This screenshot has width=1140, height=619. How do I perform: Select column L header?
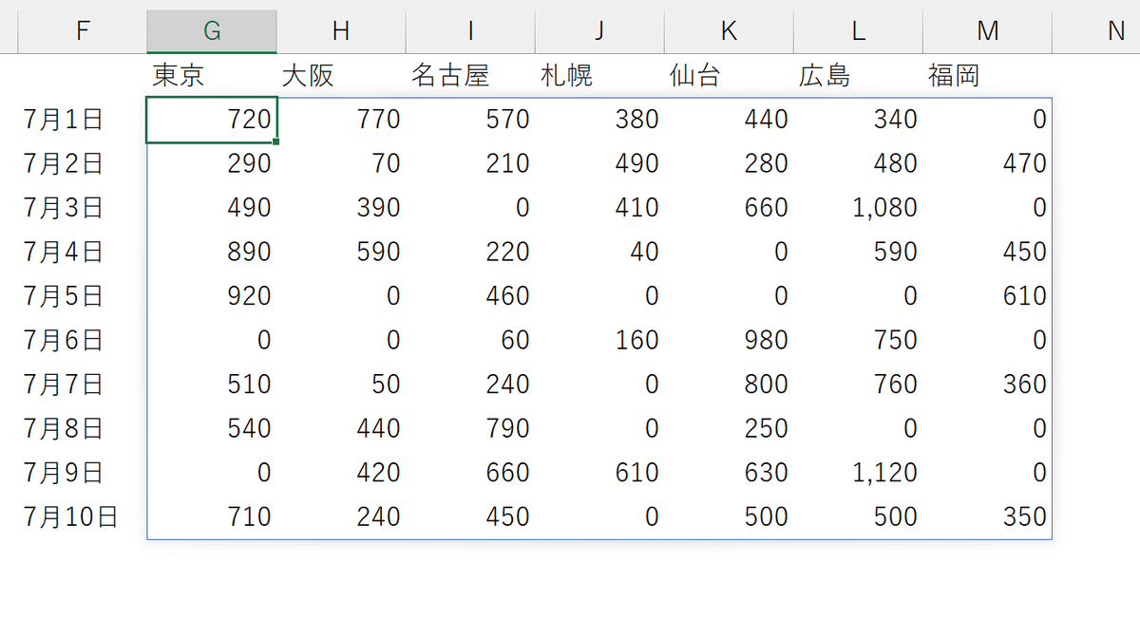point(858,31)
